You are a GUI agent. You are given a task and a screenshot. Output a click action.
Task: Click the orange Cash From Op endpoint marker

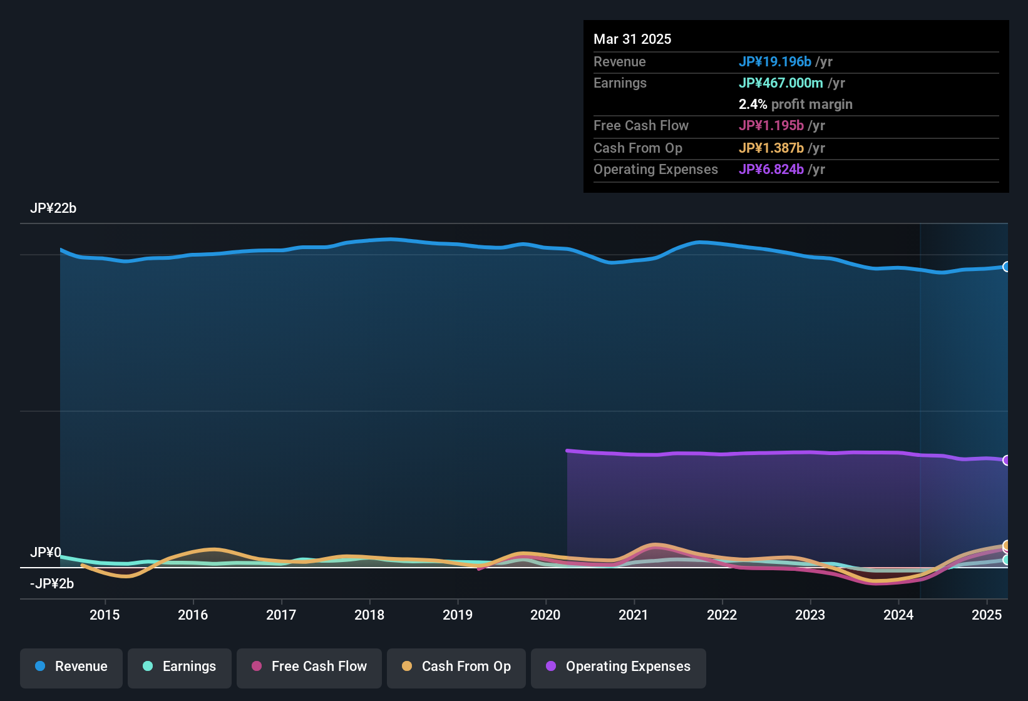[1007, 546]
